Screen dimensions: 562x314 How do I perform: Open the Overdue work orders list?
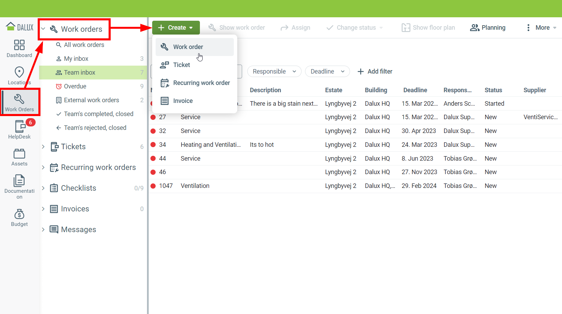(x=75, y=86)
